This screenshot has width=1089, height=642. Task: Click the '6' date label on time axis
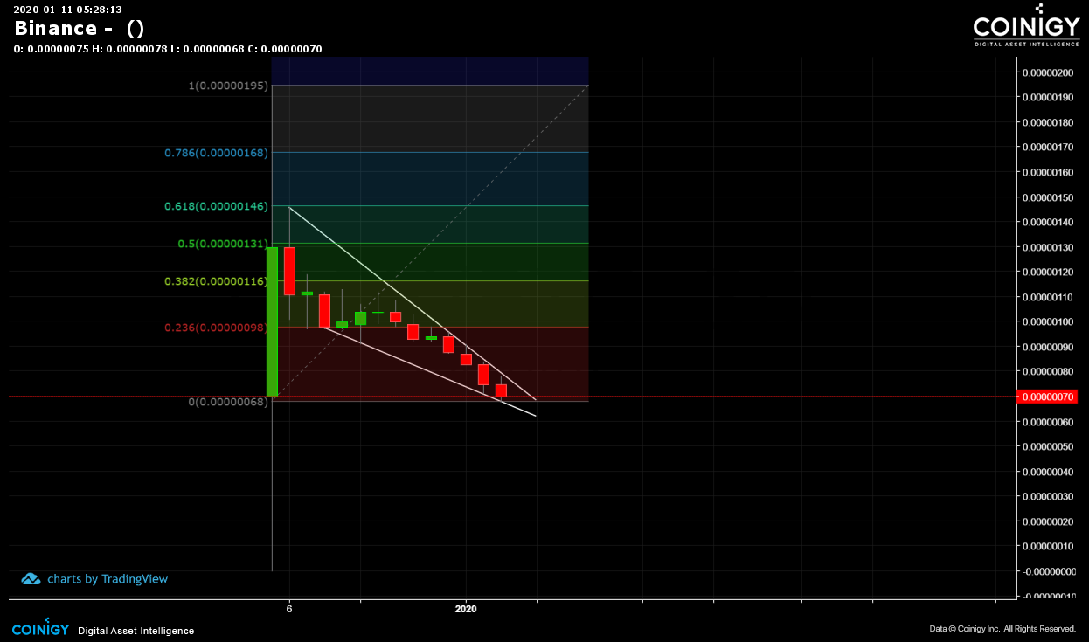pyautogui.click(x=289, y=609)
